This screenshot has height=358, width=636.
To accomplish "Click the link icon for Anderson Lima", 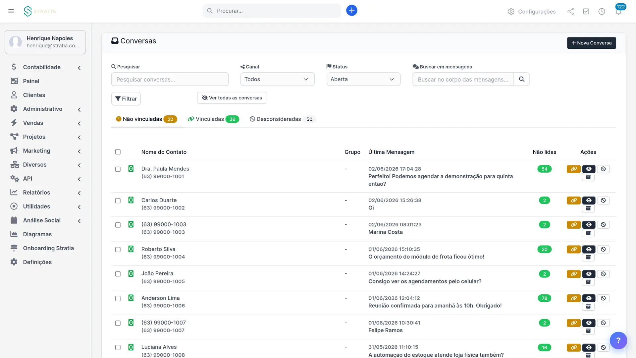I will click(573, 298).
